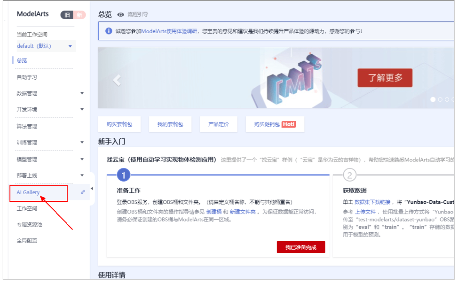The width and height of the screenshot is (456, 281).
Task: Click the eye icon next to 流程引导
Action: coord(121,14)
